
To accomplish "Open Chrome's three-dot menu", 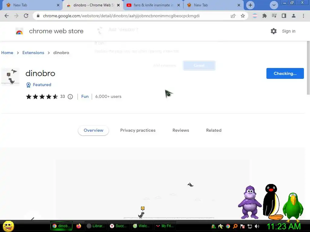I will (303, 16).
